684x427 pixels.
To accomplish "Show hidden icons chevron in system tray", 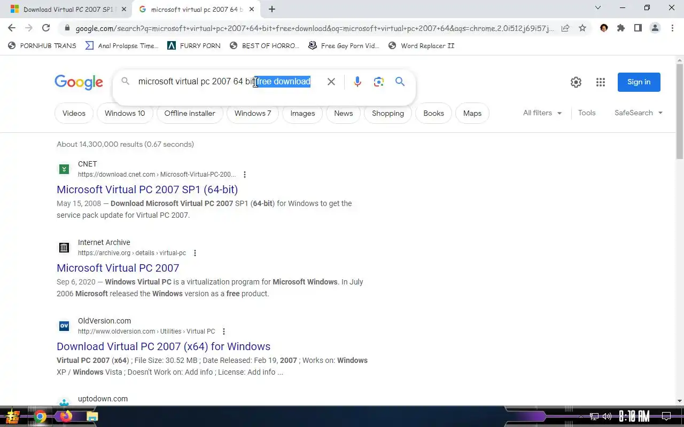I will [581, 416].
